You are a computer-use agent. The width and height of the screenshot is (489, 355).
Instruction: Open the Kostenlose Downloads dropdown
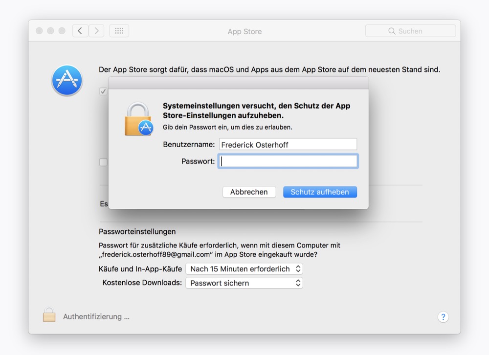pos(244,283)
